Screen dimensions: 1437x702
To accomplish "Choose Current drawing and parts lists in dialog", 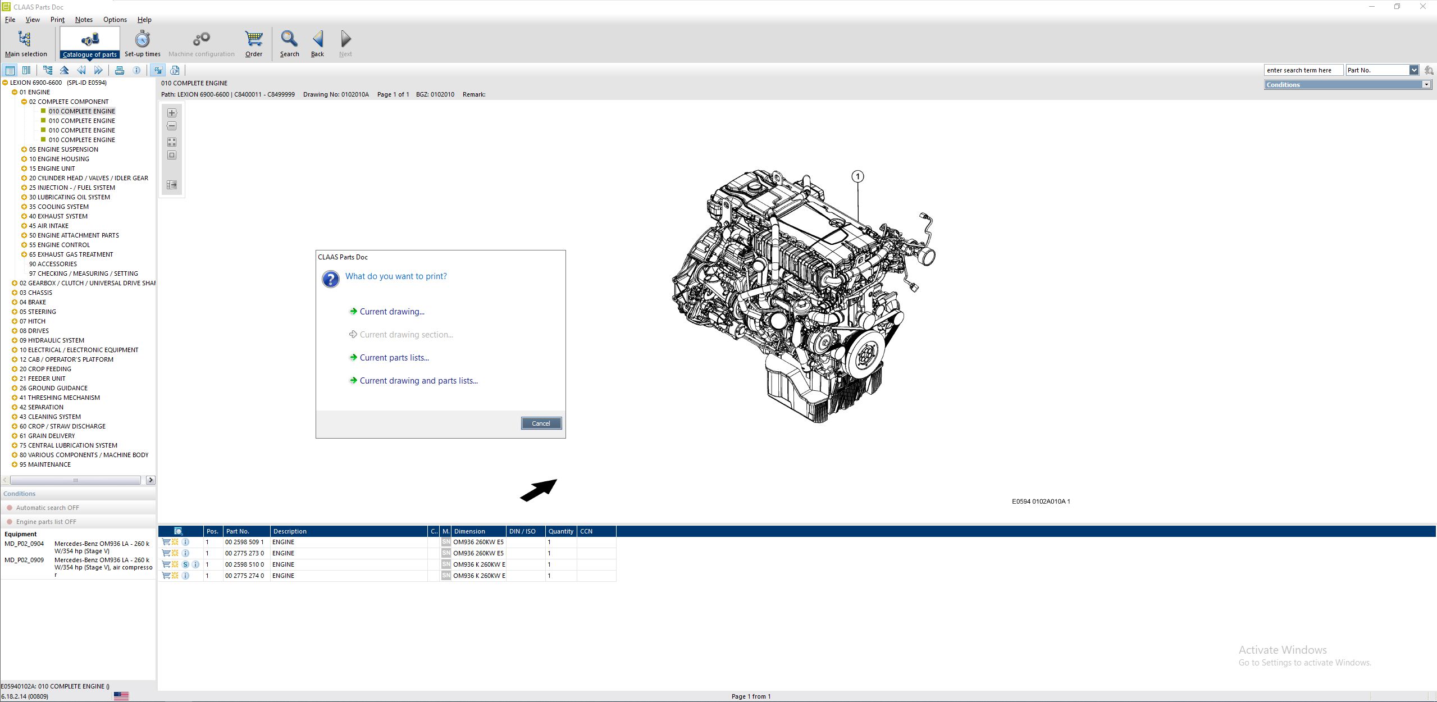I will click(x=419, y=380).
